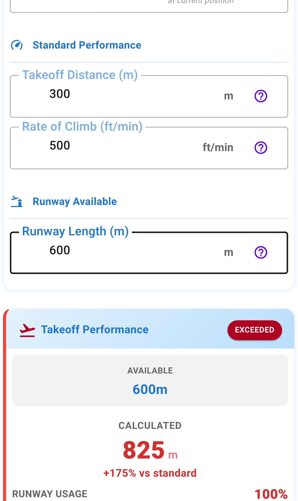Open help for Rate of Climb field
Screen dimensions: 298x501
(261, 148)
